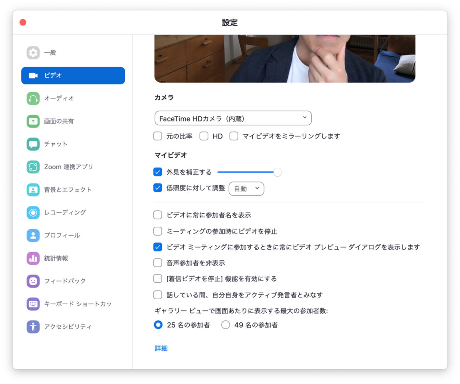Click the 詳細 link
This screenshot has height=384, width=460.
pos(161,349)
